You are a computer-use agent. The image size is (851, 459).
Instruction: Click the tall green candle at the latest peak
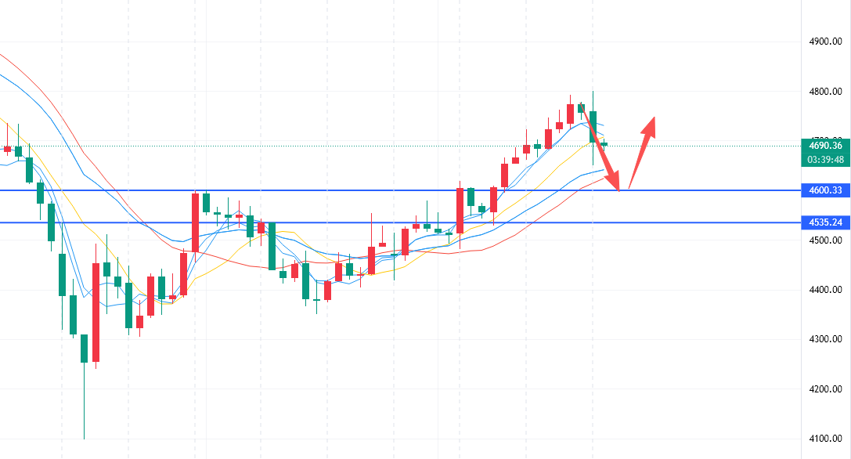tap(593, 127)
